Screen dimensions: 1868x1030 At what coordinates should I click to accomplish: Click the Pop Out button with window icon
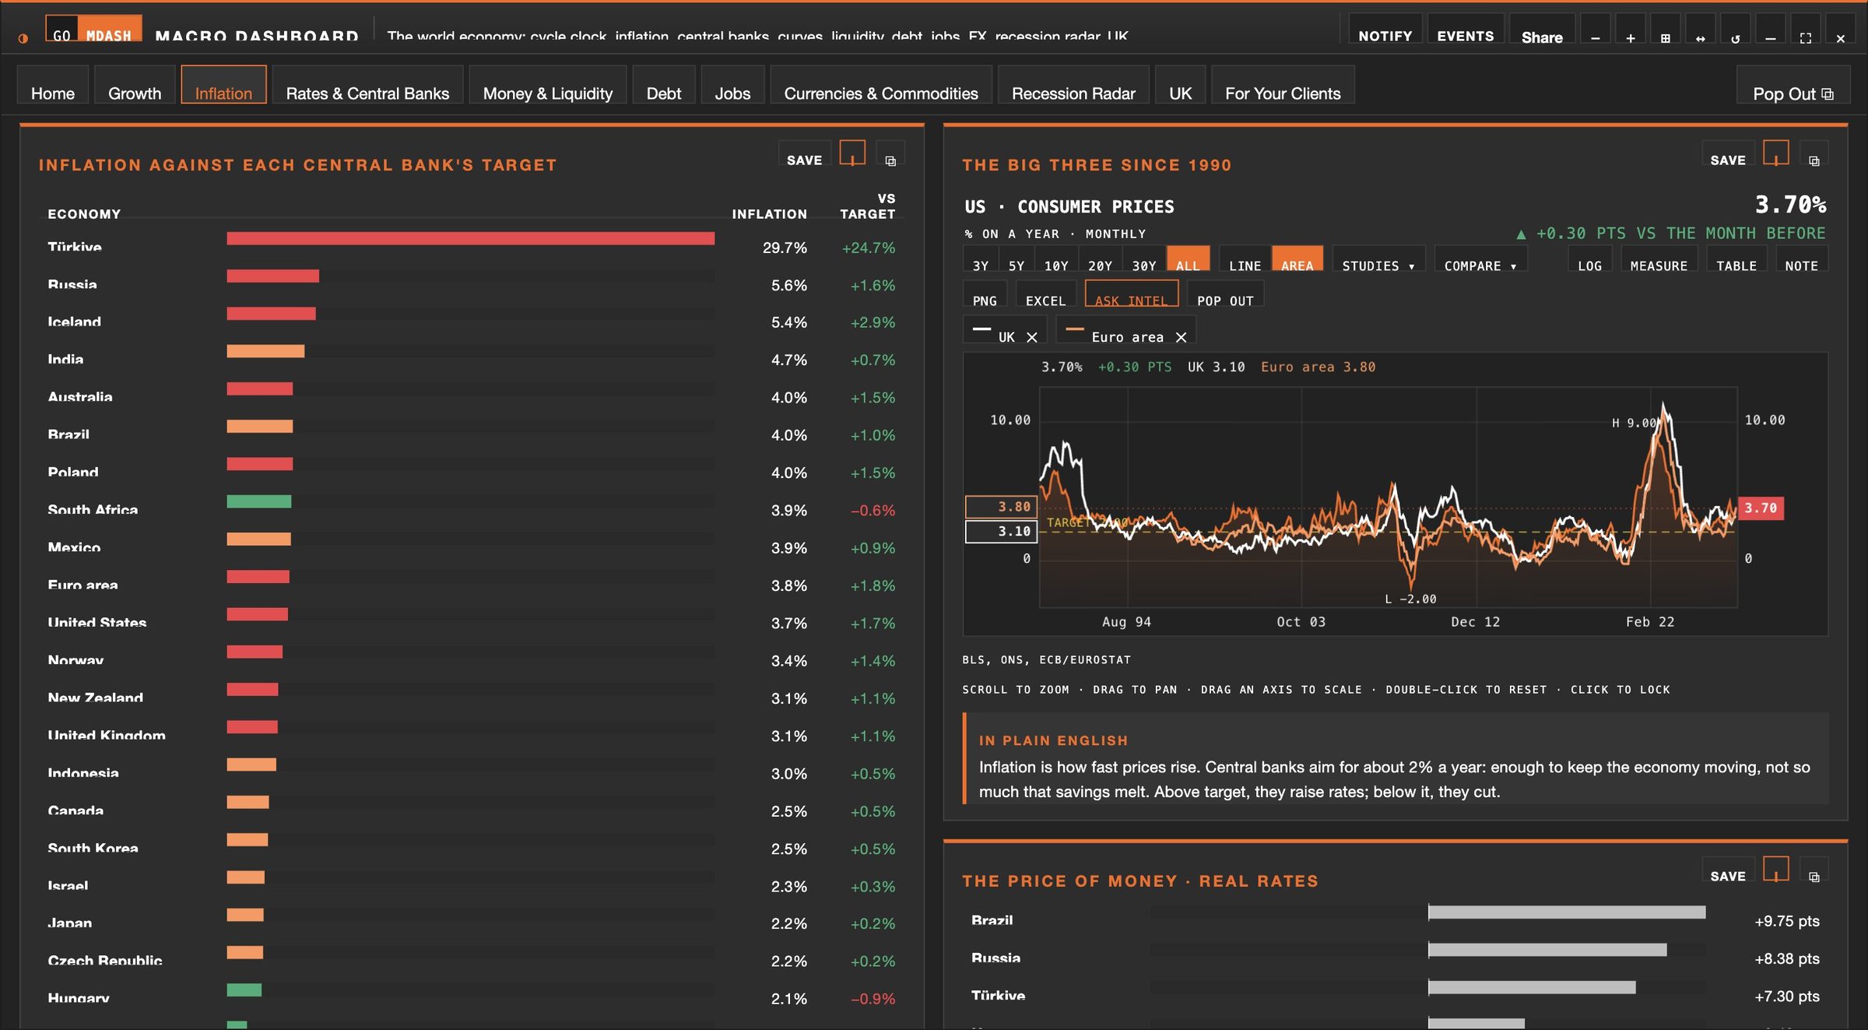1793,86
